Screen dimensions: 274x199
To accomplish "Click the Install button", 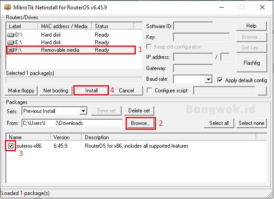I will coord(91,90).
